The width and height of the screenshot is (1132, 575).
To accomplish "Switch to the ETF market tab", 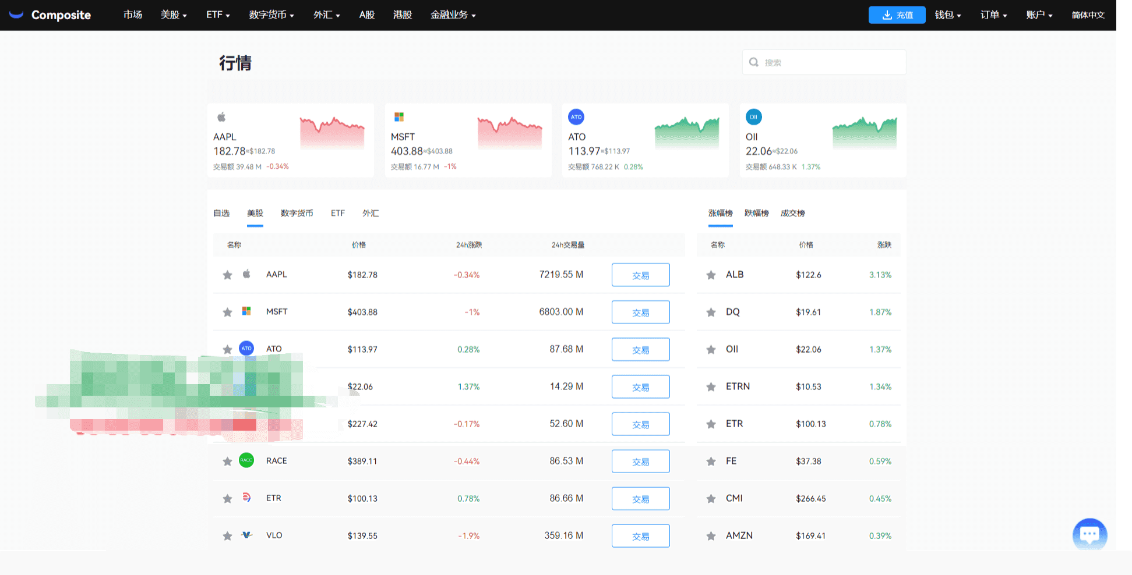I will [337, 213].
